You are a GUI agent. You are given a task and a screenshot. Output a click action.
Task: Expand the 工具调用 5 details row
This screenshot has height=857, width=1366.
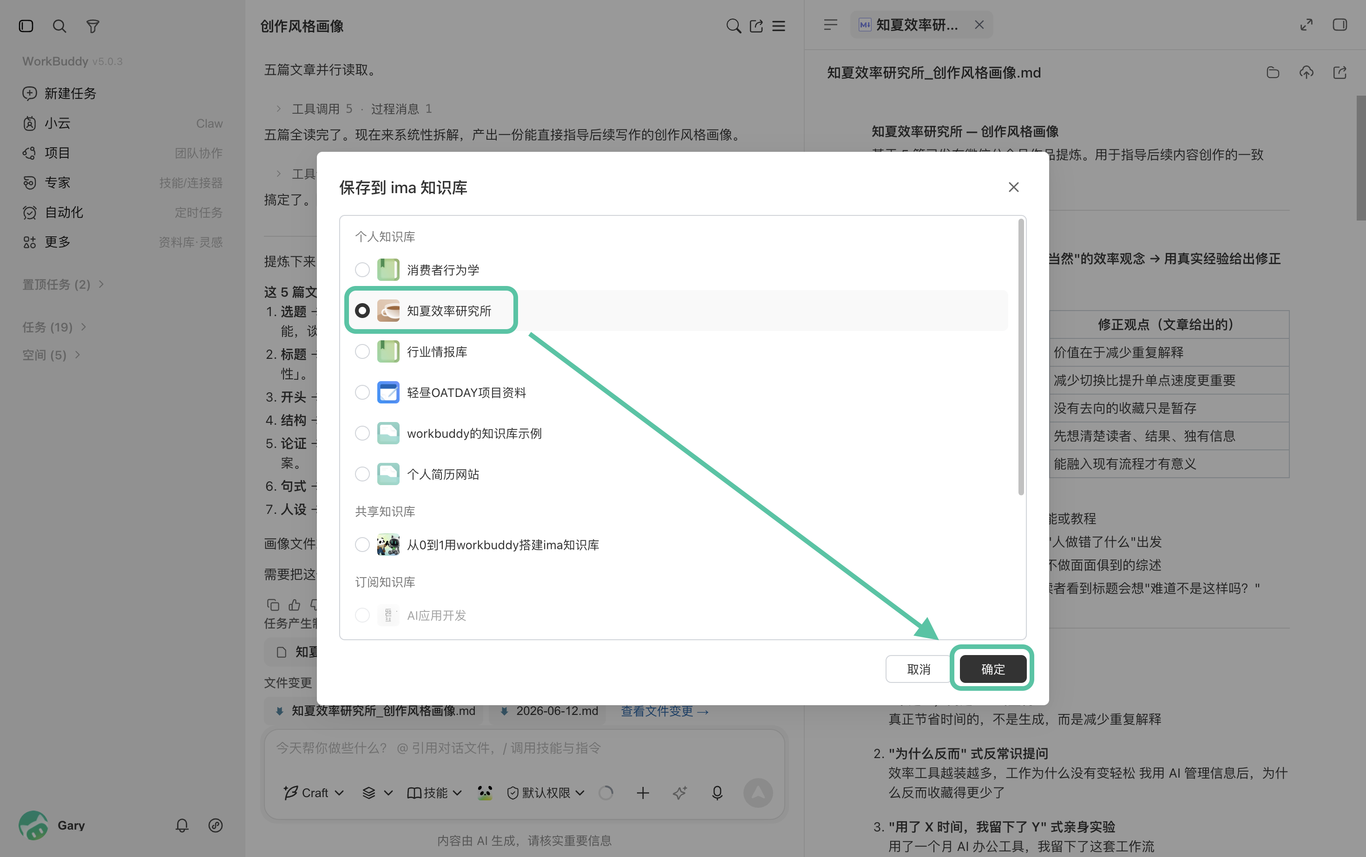[354, 108]
